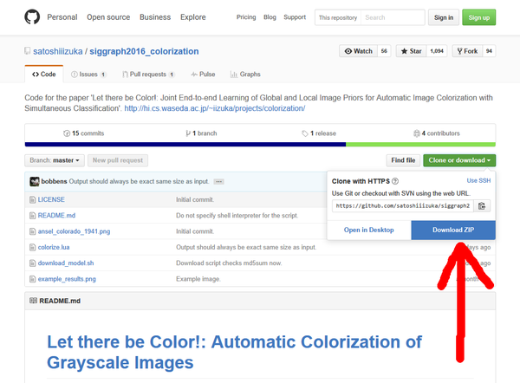This screenshot has width=520, height=383.
Task: View watchers count 56
Action: coord(384,51)
